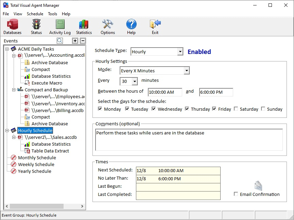Collapse the ACME Daily Tasks node
This screenshot has height=220, width=294.
[7, 49]
